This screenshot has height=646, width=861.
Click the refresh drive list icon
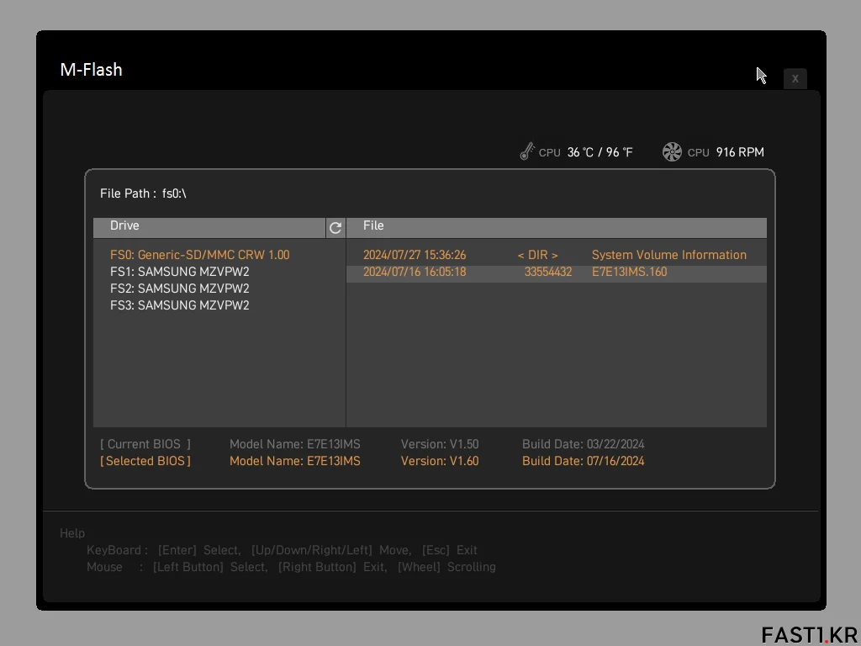coord(335,227)
